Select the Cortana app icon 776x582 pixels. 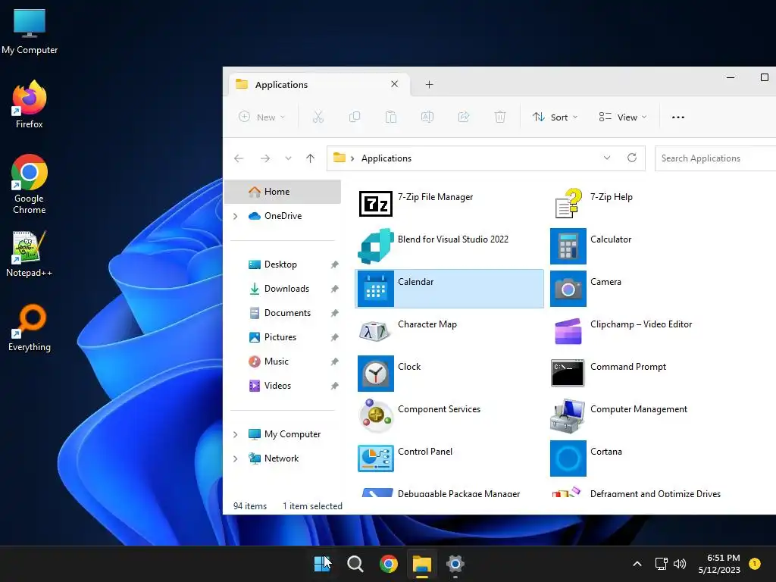(x=568, y=458)
